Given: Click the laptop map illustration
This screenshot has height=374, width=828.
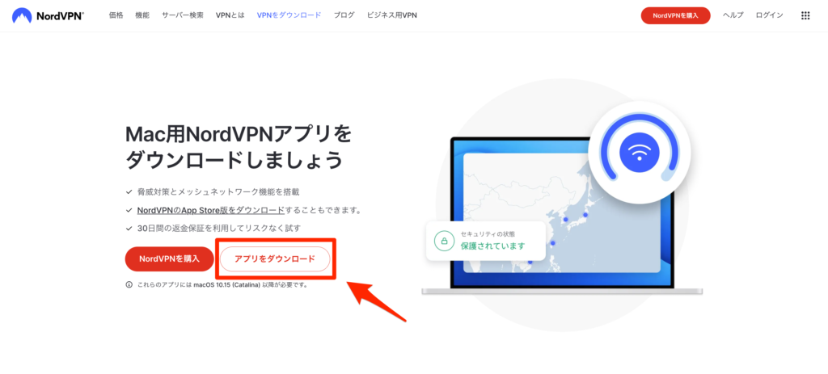Looking at the screenshot, I should click(x=562, y=212).
